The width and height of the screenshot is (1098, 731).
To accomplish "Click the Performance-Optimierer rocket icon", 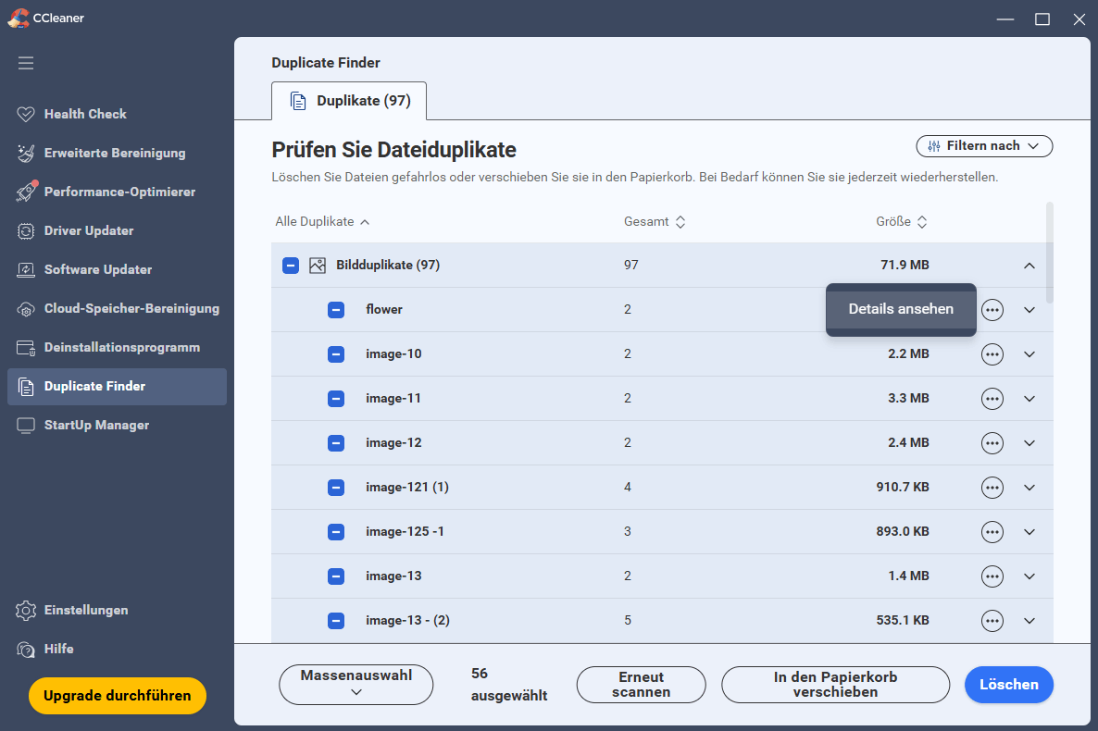I will (26, 192).
